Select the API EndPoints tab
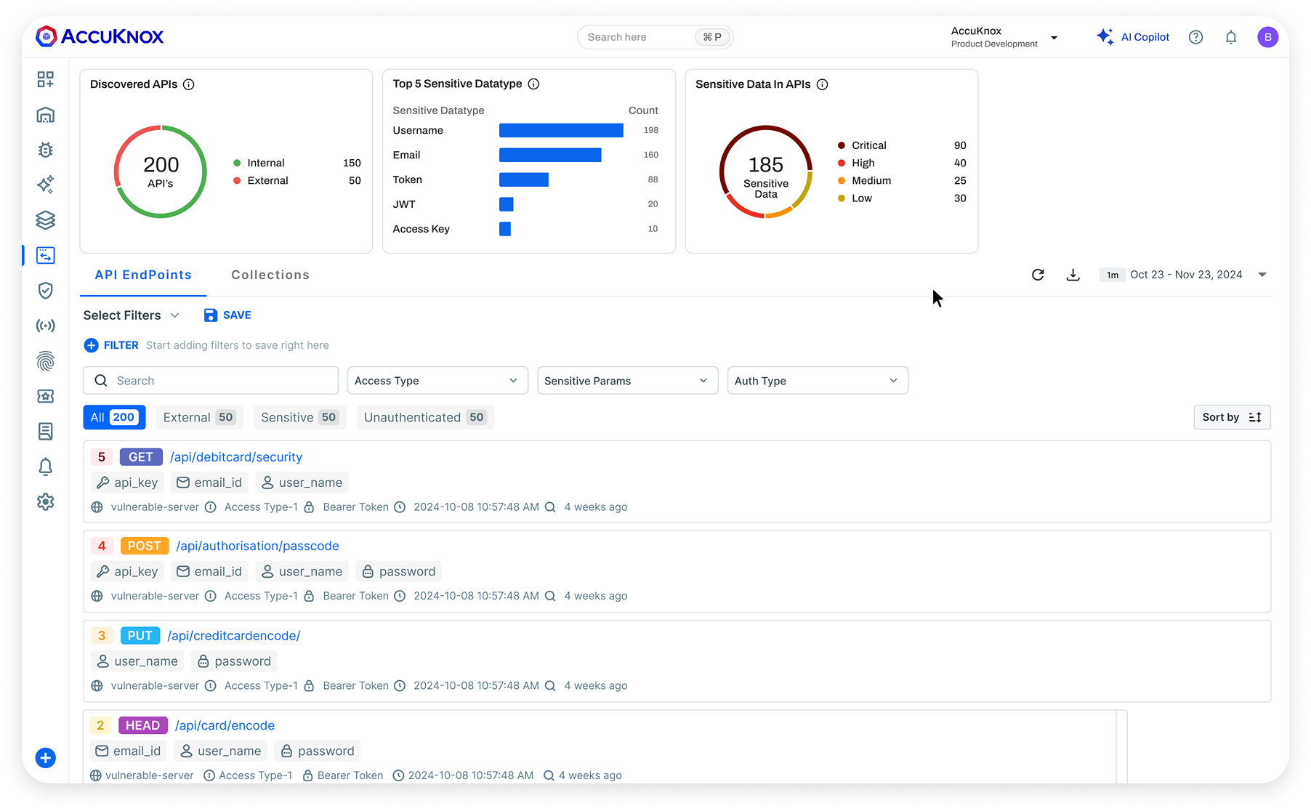The image size is (1311, 811). tap(143, 275)
